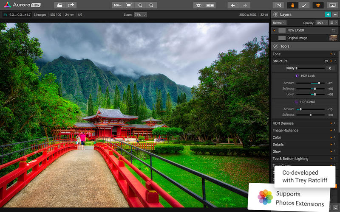Screen dimensions: 340x212
Task: Undo the last edit
Action: 233,5
